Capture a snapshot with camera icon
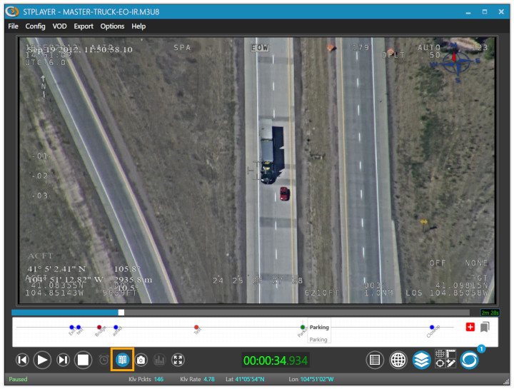Screen dimensions: 514x389 pyautogui.click(x=141, y=360)
